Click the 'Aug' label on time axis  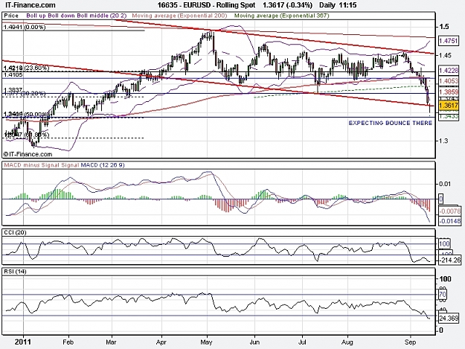pyautogui.click(x=347, y=342)
